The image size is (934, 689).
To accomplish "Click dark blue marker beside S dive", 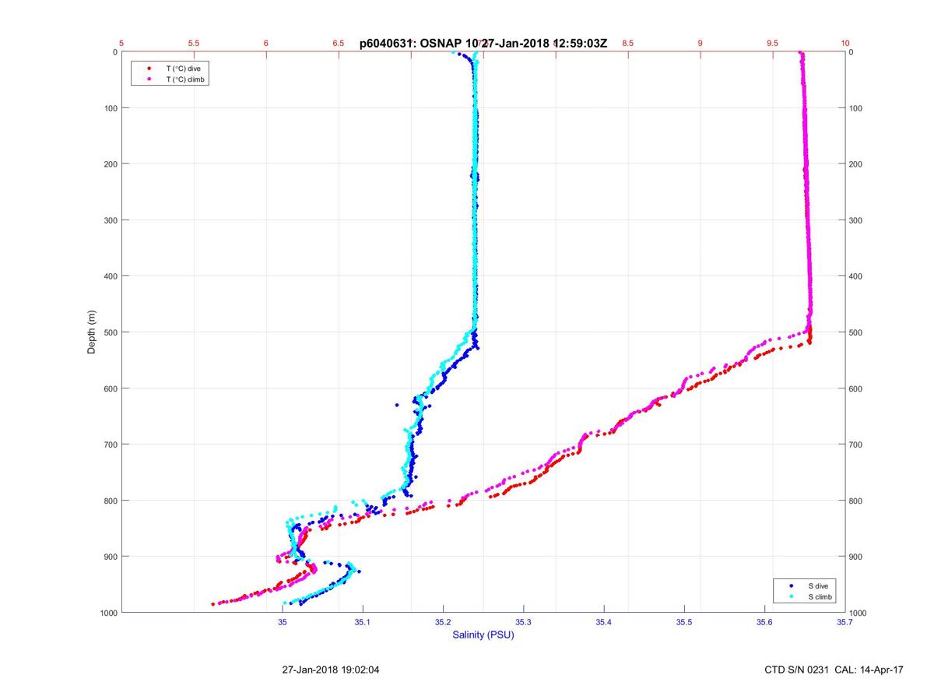I will [791, 585].
